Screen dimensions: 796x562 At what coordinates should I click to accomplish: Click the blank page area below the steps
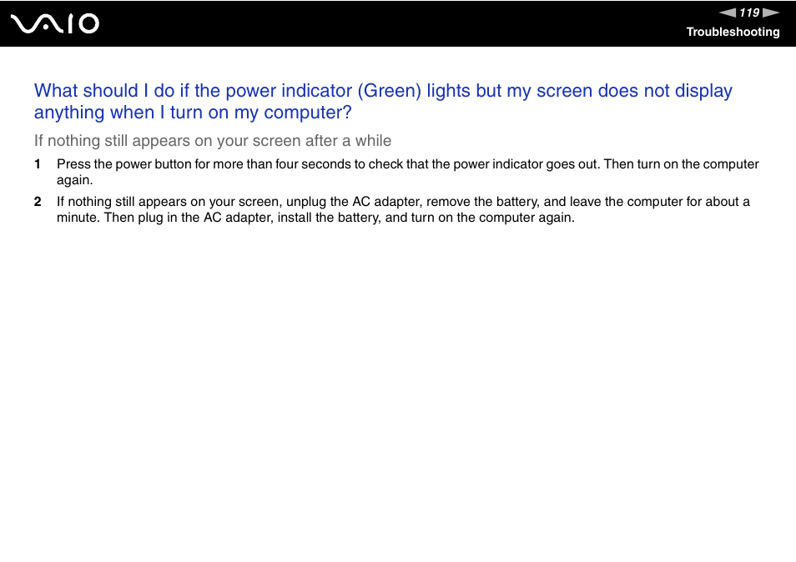(398, 390)
